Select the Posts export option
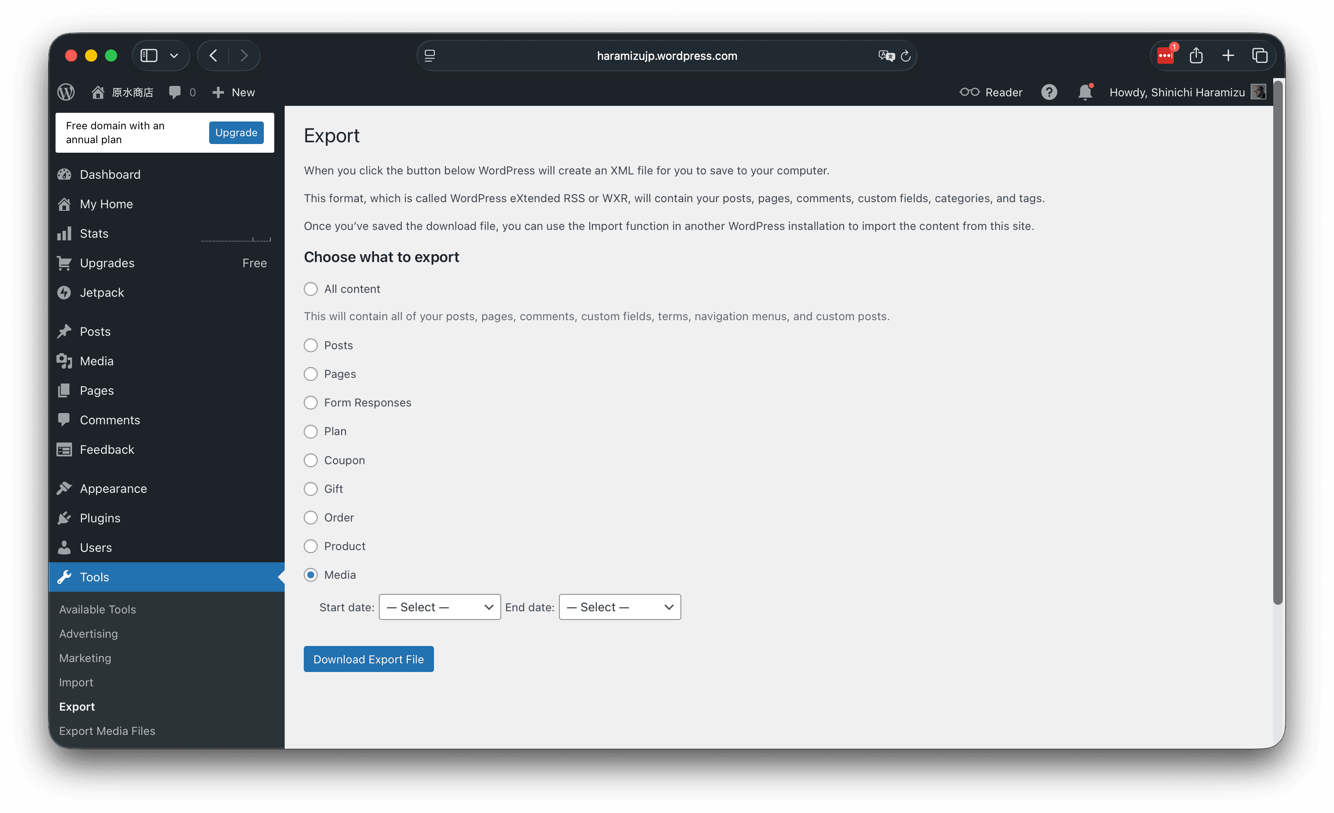The height and width of the screenshot is (813, 1334). pos(311,345)
